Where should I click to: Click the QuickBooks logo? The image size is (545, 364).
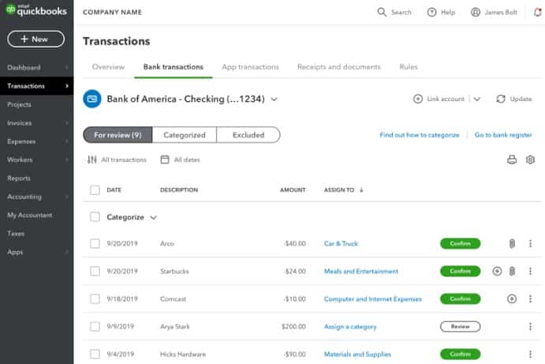click(36, 10)
